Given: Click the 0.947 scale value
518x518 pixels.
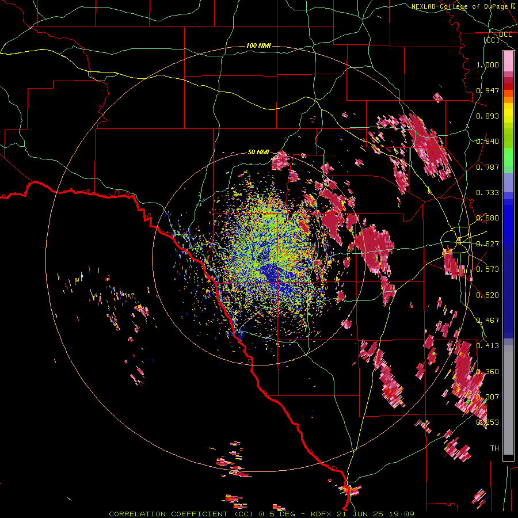Looking at the screenshot, I should click(x=487, y=90).
